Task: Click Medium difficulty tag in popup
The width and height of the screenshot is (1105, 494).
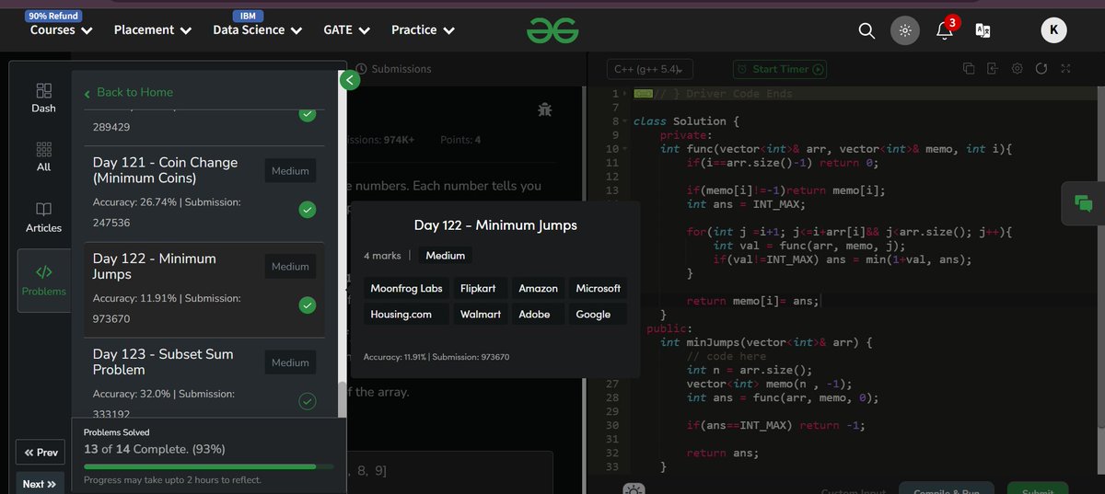Action: pos(446,255)
